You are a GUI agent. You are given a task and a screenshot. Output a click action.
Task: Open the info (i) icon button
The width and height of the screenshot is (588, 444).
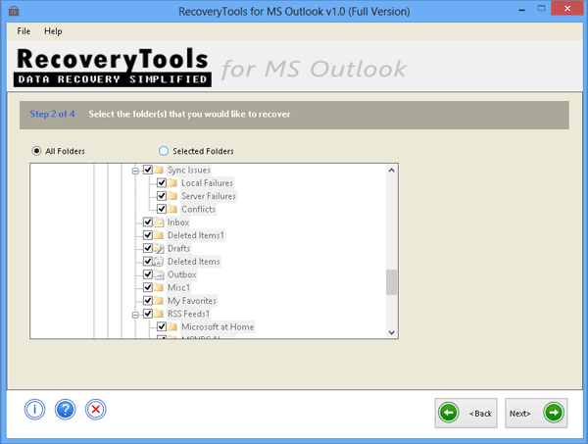pos(35,409)
